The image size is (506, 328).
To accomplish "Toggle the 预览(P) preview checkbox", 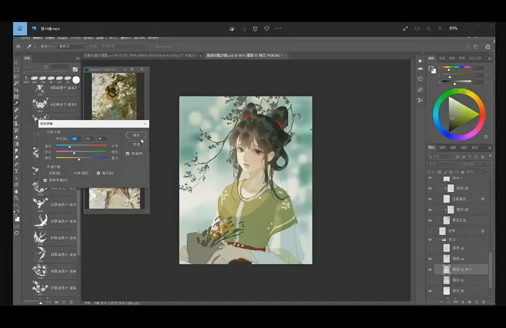I will (128, 154).
